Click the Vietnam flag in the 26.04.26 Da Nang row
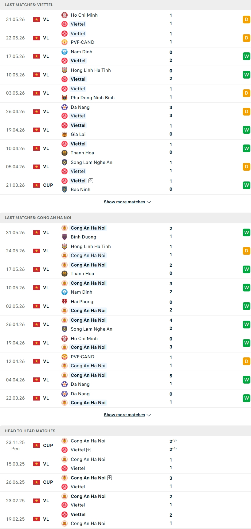Image resolution: width=251 pixels, height=529 pixels. [37, 112]
